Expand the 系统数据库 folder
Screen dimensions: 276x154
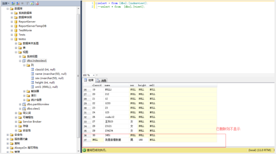tap(12, 13)
